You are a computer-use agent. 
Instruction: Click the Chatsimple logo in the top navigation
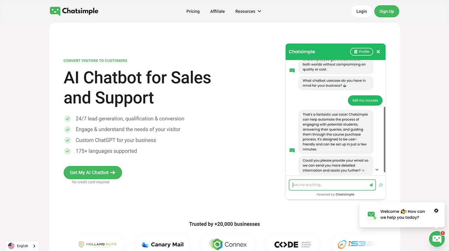[x=74, y=11]
